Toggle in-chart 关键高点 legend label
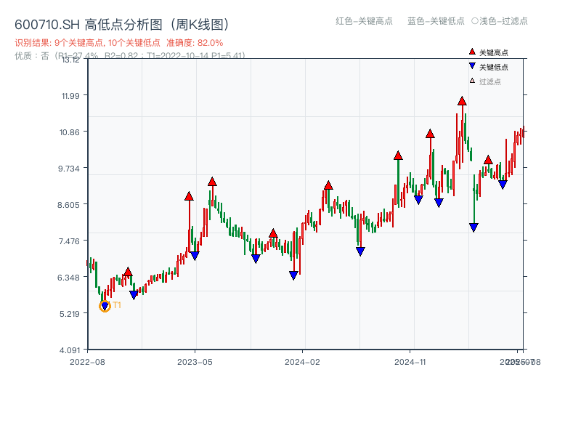Viewport: 581px width, 436px height. pos(494,52)
